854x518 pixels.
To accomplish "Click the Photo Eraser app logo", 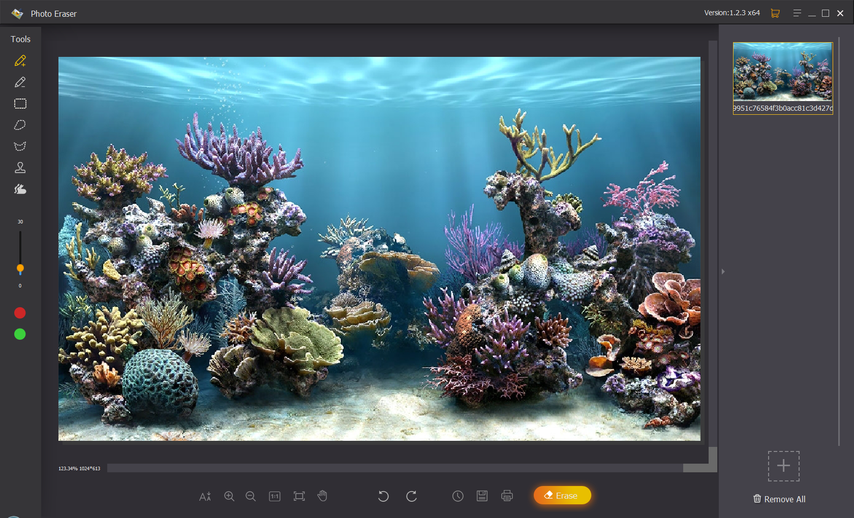I will [17, 14].
